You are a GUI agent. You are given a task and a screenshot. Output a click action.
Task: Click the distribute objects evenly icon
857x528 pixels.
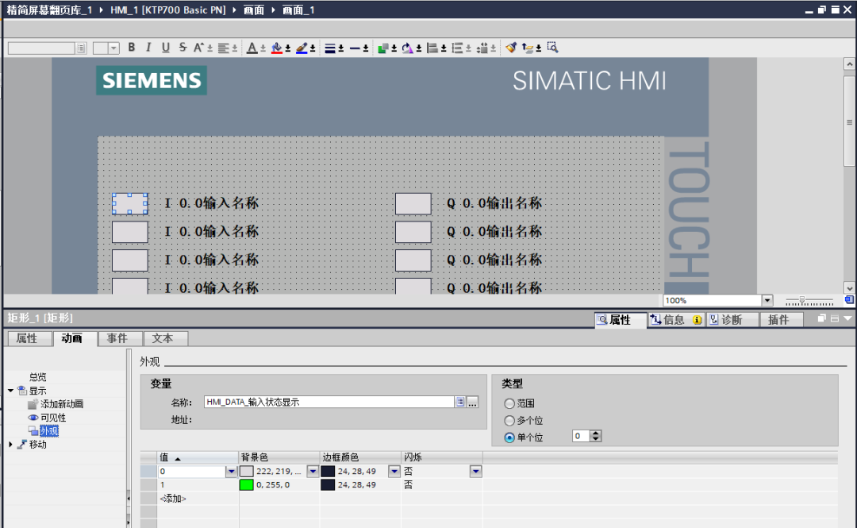point(457,48)
